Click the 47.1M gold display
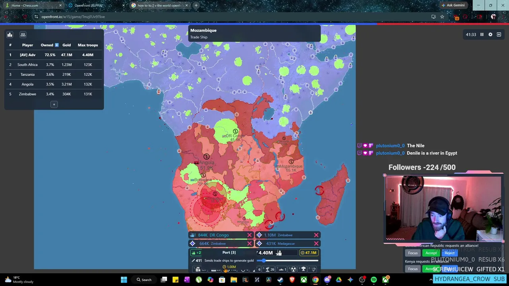 coord(309,253)
